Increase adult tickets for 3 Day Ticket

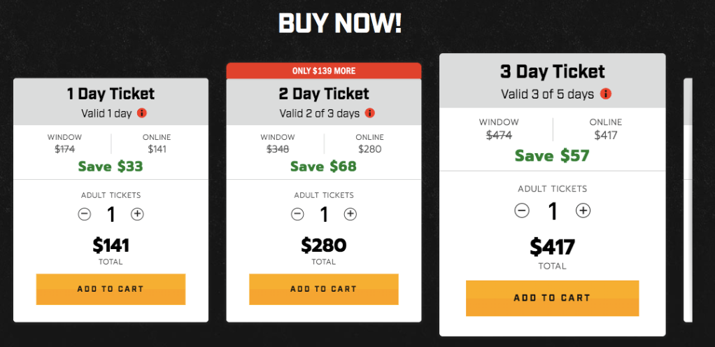pyautogui.click(x=583, y=210)
